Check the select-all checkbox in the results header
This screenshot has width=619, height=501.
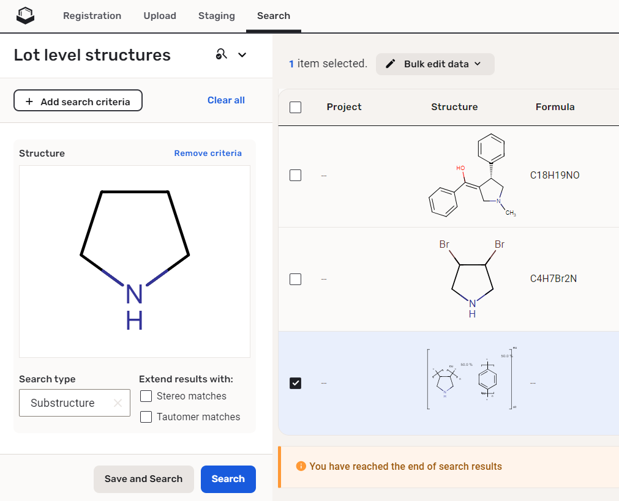(x=295, y=107)
